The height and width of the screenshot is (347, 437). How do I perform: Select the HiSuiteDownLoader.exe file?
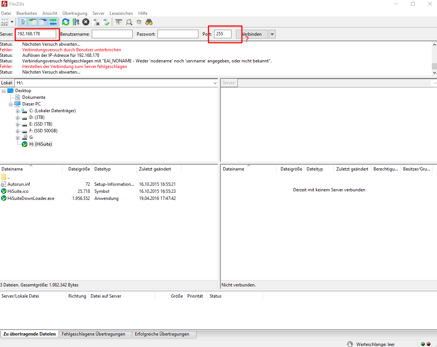click(x=30, y=198)
